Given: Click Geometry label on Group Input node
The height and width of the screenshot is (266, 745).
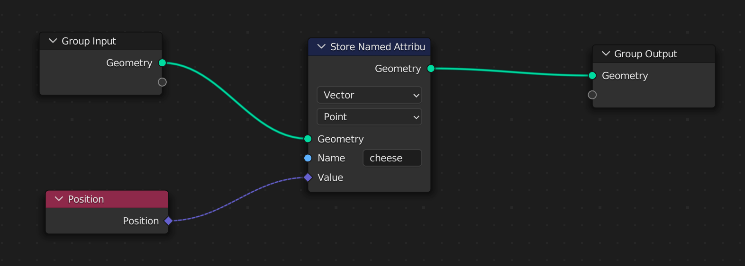Looking at the screenshot, I should click(129, 63).
